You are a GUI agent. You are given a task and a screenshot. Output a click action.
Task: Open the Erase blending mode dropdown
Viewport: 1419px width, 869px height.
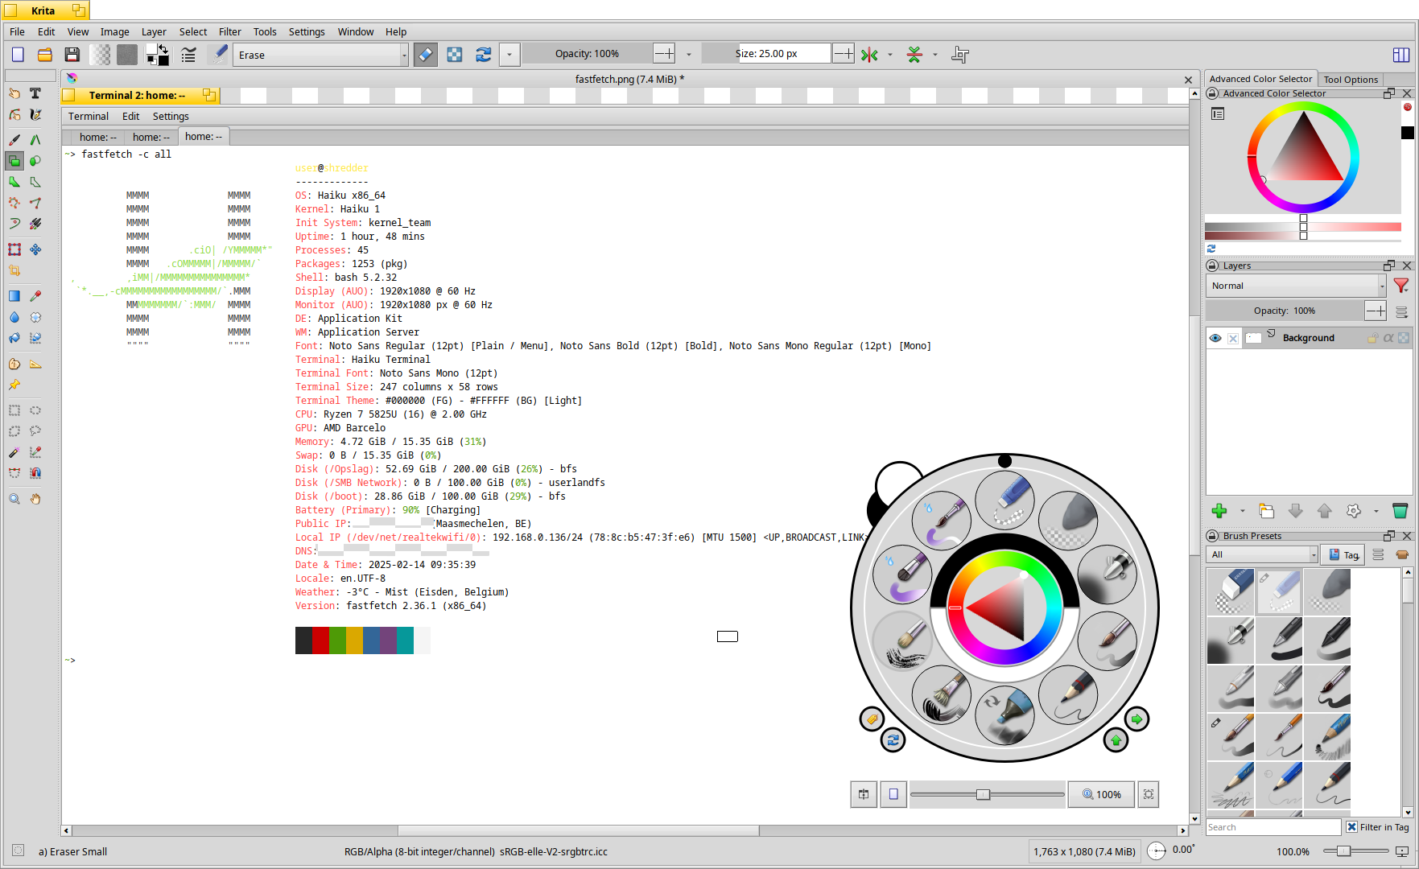(x=321, y=55)
